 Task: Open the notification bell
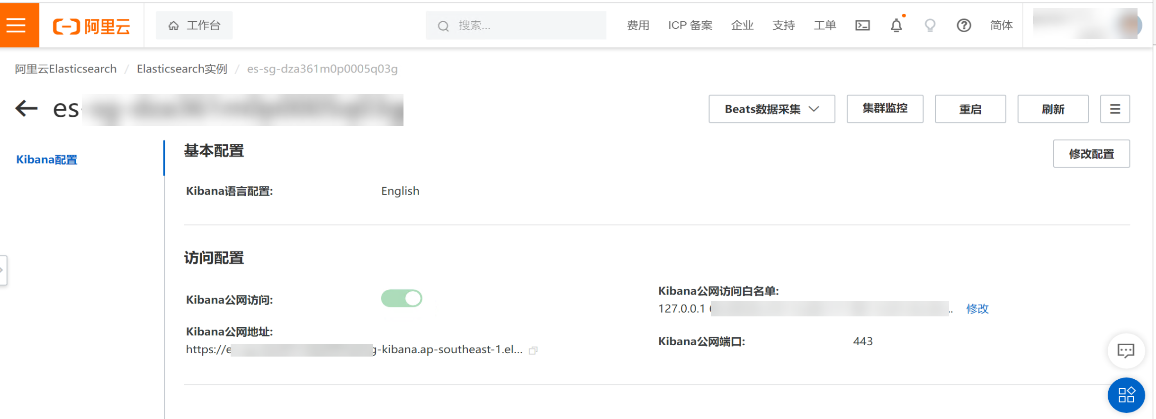coord(896,25)
